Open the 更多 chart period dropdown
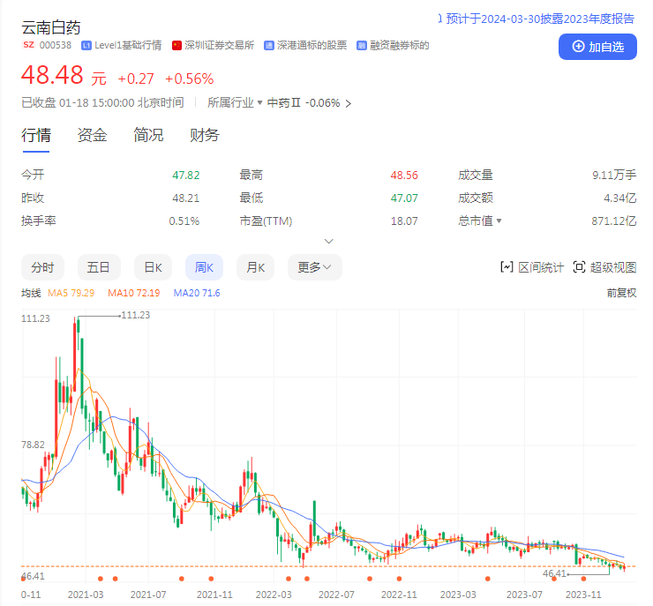This screenshot has height=606, width=653. (315, 267)
